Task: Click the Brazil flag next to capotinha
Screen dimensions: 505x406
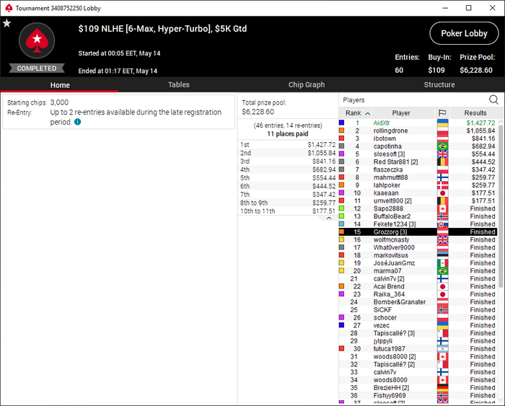Action: coord(442,146)
